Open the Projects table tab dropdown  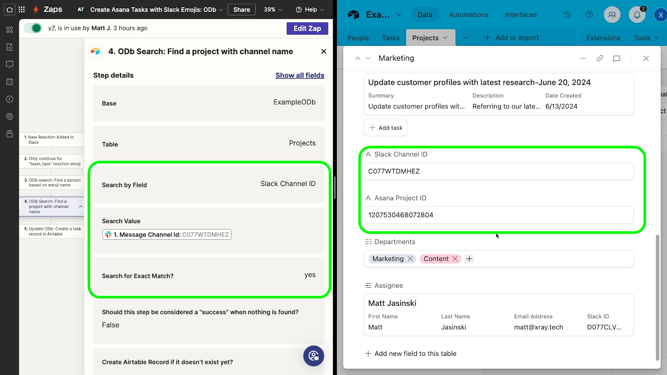pos(445,37)
